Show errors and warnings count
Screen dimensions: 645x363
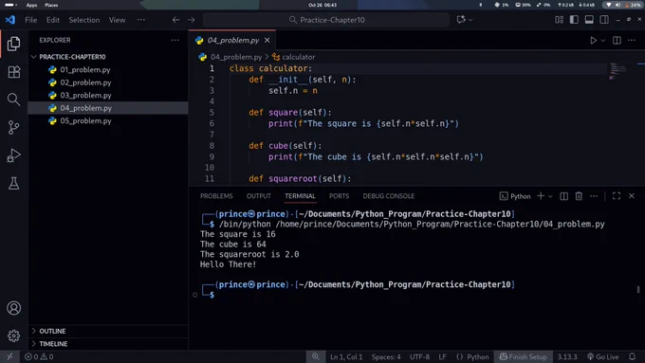[39, 356]
